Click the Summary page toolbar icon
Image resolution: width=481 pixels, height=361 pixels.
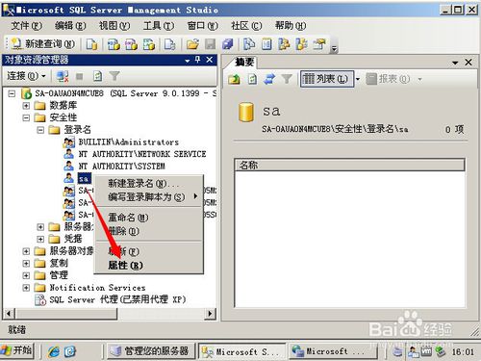pyautogui.click(x=266, y=44)
